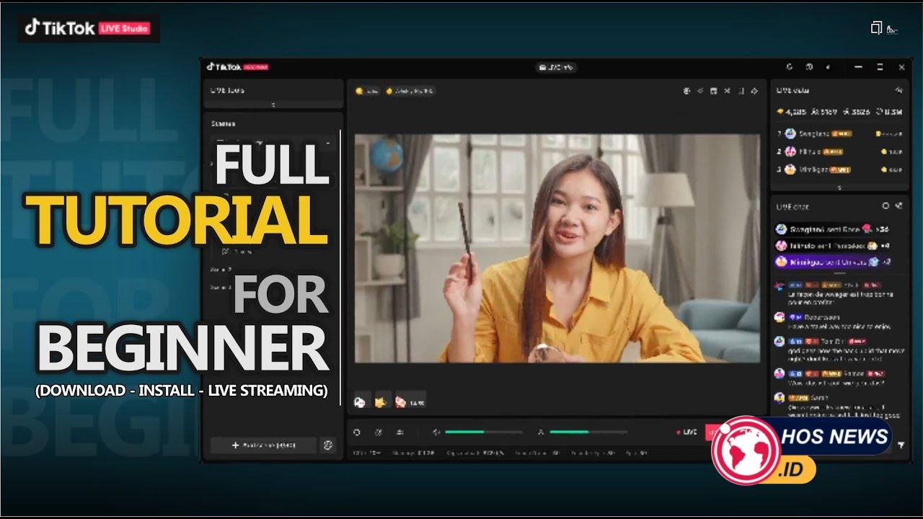Click the Swagland sent Rose x36 gift row

pos(833,229)
